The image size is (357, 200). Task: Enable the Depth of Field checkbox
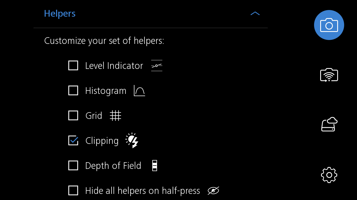point(73,166)
